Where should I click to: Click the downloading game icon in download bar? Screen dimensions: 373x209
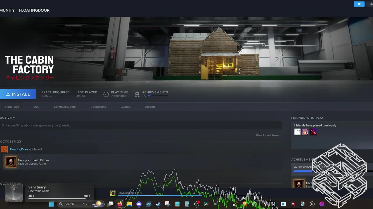coord(112,193)
